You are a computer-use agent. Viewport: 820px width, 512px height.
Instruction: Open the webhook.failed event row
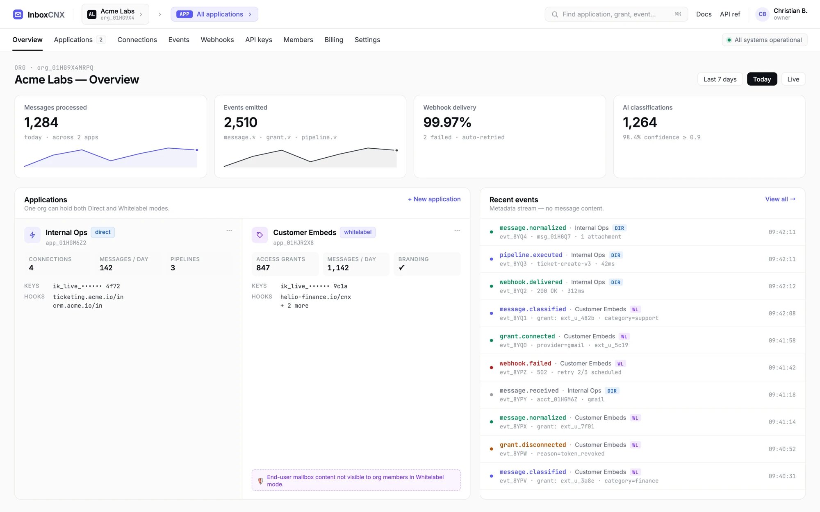(642, 368)
